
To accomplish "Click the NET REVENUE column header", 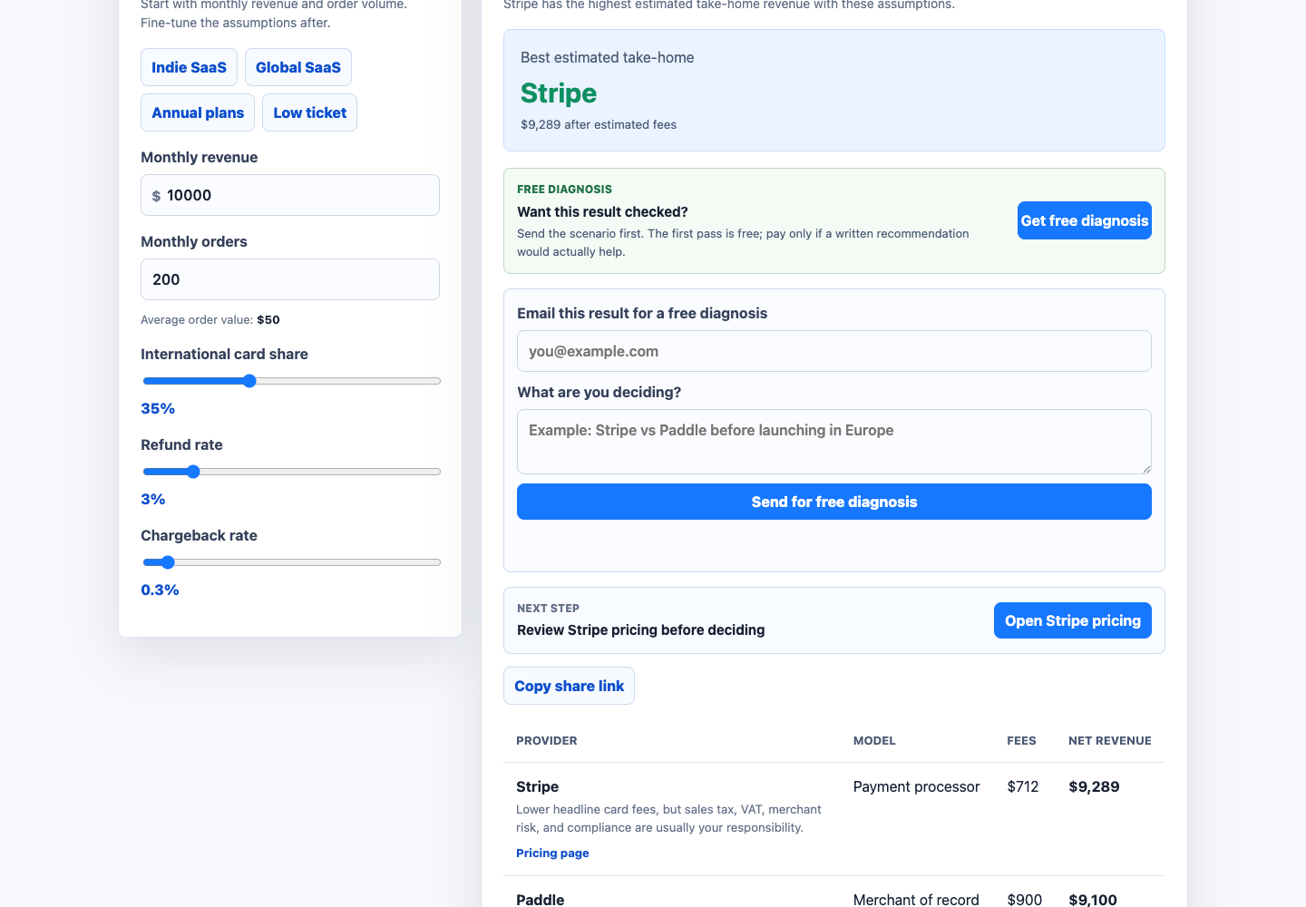I will click(1110, 740).
